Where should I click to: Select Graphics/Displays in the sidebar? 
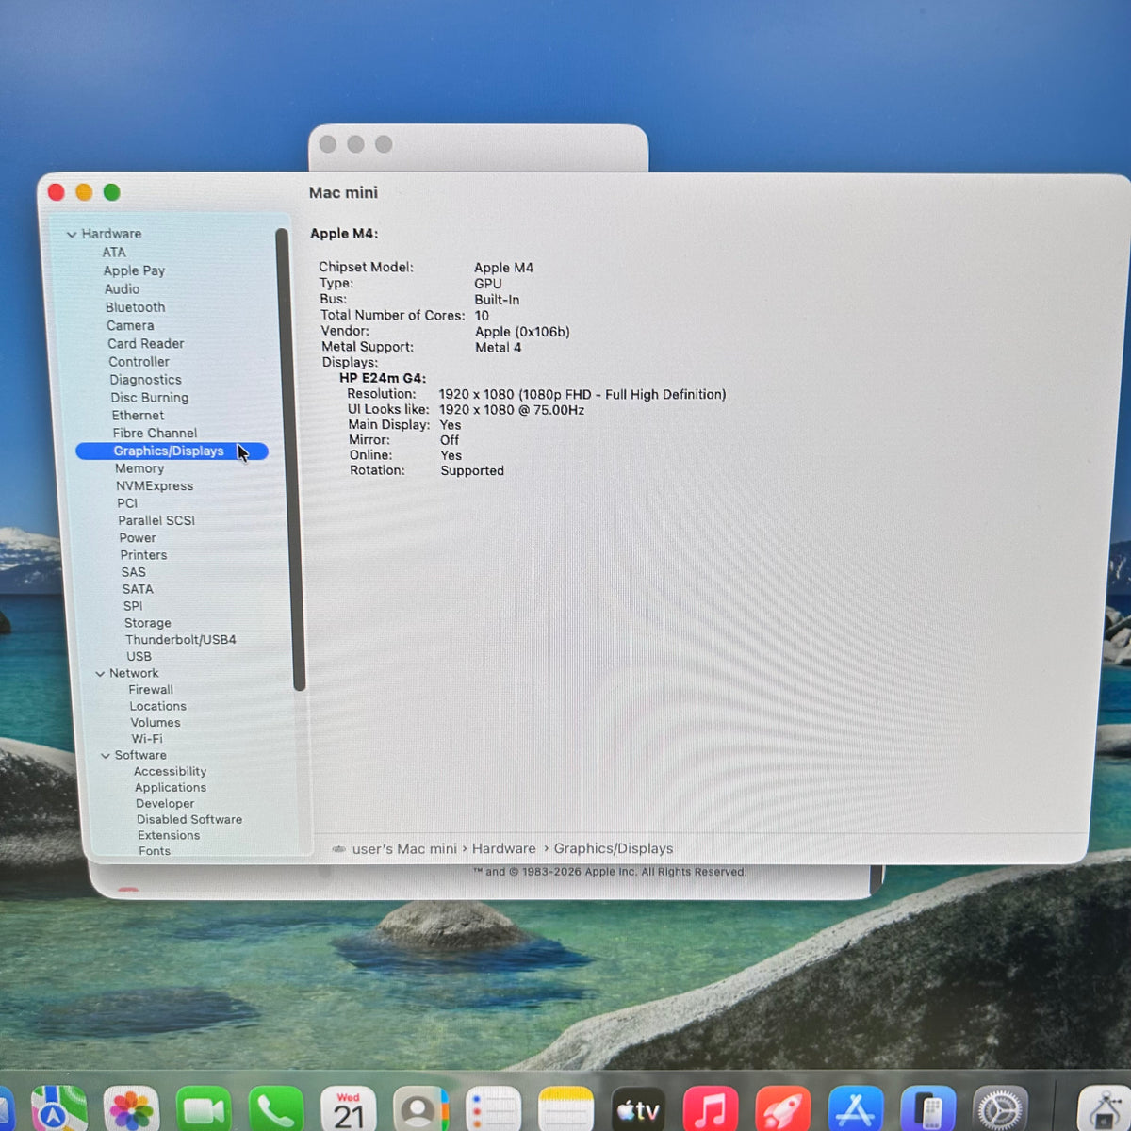172,451
